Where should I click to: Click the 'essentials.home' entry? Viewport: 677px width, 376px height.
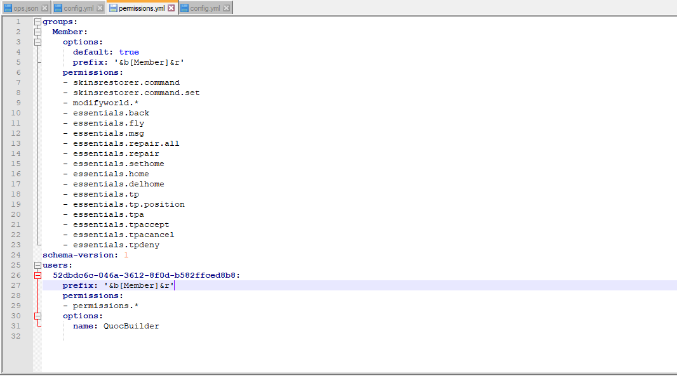click(111, 174)
